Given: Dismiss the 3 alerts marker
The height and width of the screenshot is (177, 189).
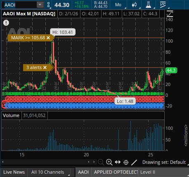Looking at the screenshot, I should 45,67.
